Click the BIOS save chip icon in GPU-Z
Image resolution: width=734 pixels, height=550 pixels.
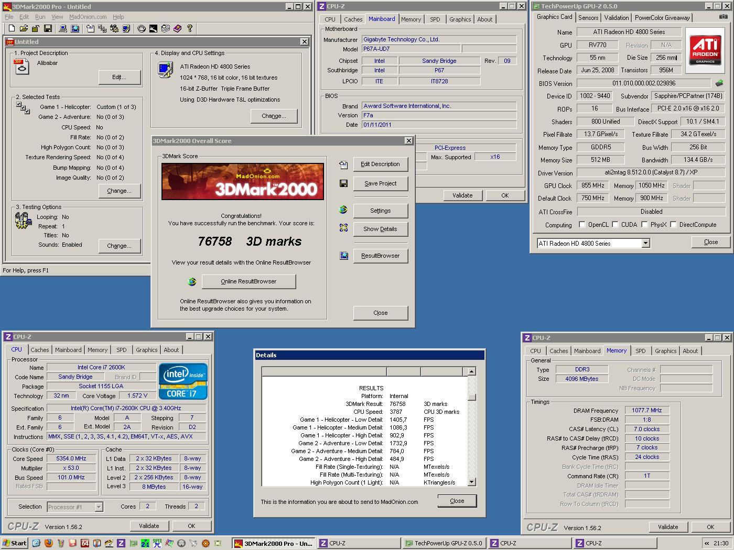pyautogui.click(x=719, y=83)
